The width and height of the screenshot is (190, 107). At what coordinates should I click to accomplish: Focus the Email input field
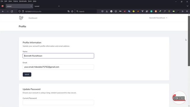coord(58,67)
